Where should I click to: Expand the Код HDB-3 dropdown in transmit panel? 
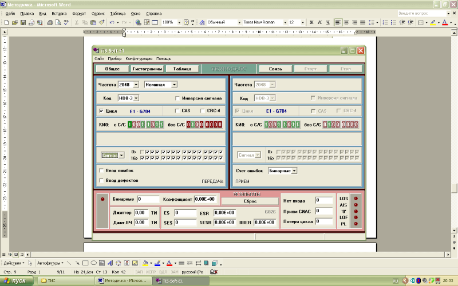pyautogui.click(x=136, y=98)
